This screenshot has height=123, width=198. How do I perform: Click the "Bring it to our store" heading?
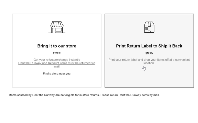pyautogui.click(x=57, y=46)
